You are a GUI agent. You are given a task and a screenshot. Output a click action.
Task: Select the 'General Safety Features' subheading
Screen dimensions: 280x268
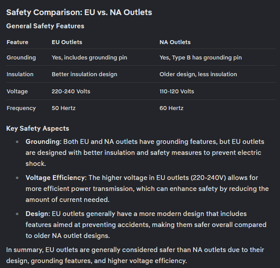(45, 26)
